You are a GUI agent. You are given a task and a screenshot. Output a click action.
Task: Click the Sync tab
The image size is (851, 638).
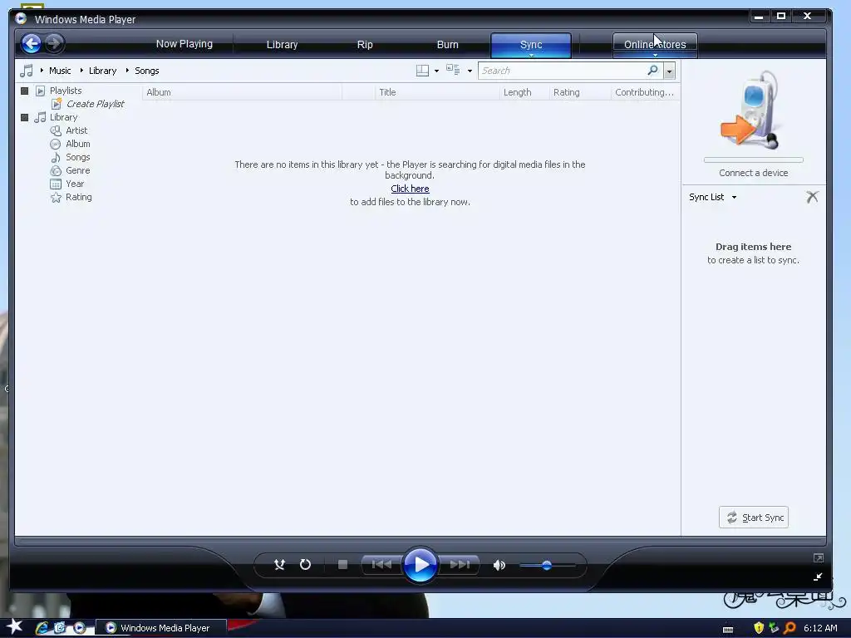point(531,45)
